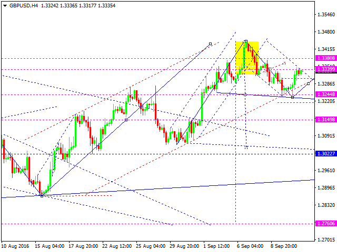This screenshot has width=337, height=252.
Task: Select the 1.31498 magenta price label
Action: 326,120
